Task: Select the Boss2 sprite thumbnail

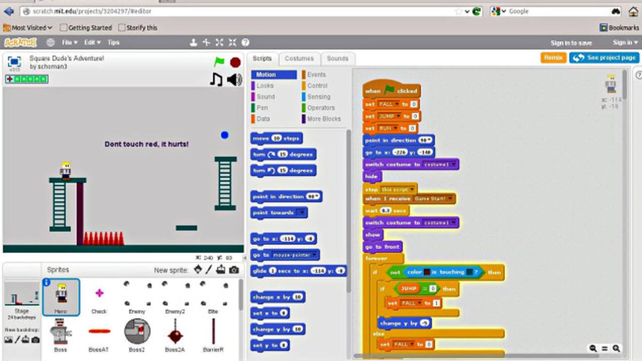Action: pos(137,333)
